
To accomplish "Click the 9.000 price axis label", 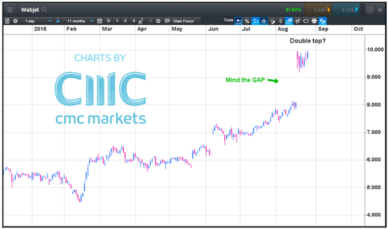I will (374, 77).
